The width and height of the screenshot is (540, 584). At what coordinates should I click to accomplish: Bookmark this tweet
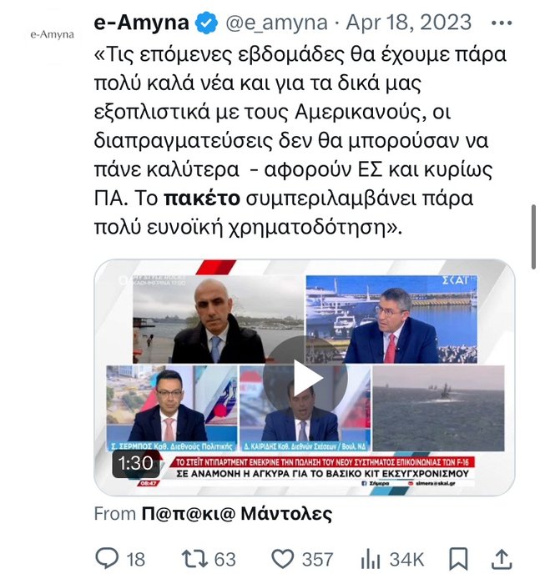pyautogui.click(x=458, y=559)
